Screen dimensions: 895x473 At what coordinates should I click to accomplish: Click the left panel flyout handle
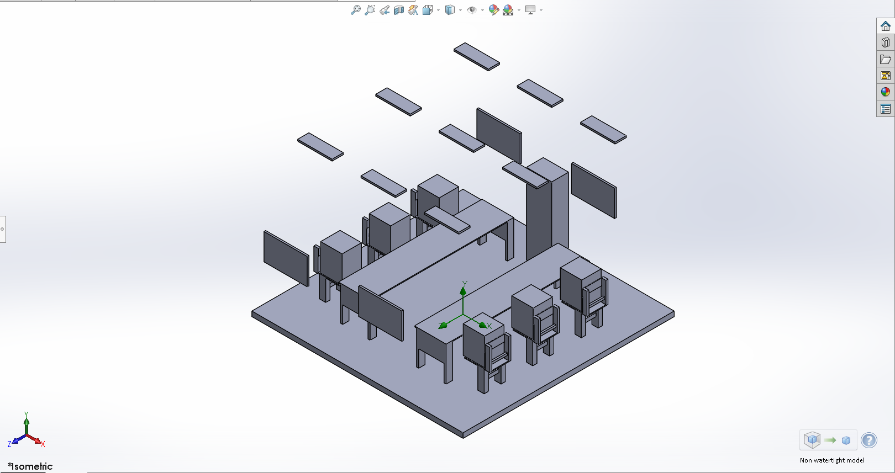click(x=3, y=229)
